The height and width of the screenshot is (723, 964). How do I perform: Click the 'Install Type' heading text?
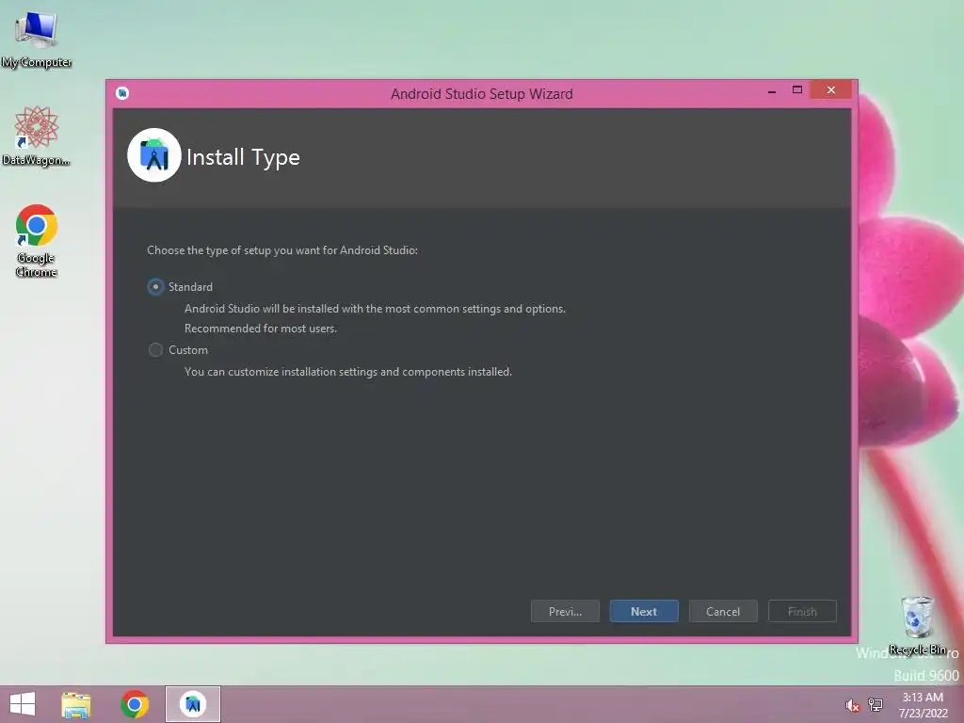[x=243, y=157]
